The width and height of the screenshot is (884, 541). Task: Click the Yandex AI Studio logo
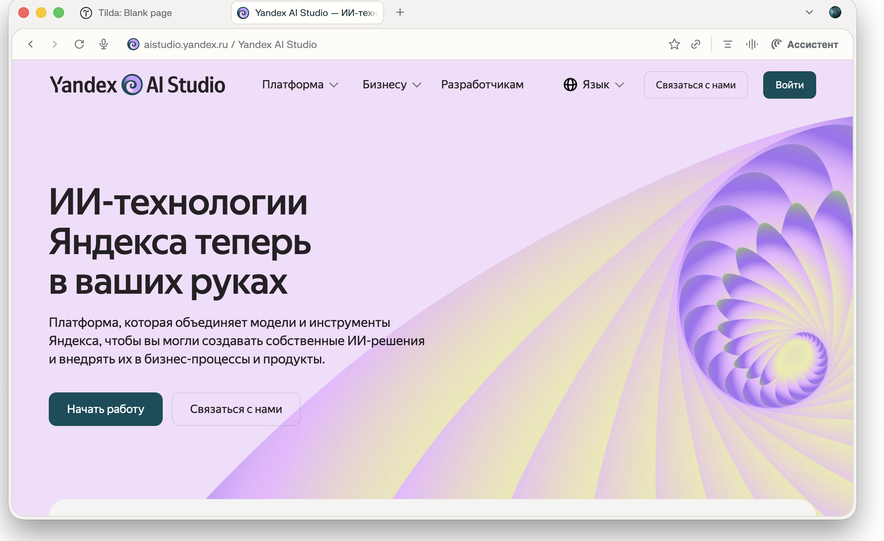[x=137, y=85]
